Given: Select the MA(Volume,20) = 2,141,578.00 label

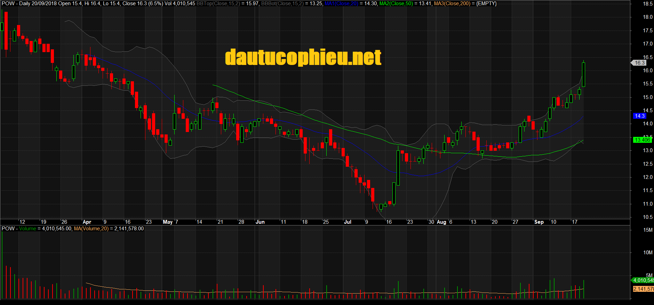Looking at the screenshot, I should pyautogui.click(x=109, y=229).
